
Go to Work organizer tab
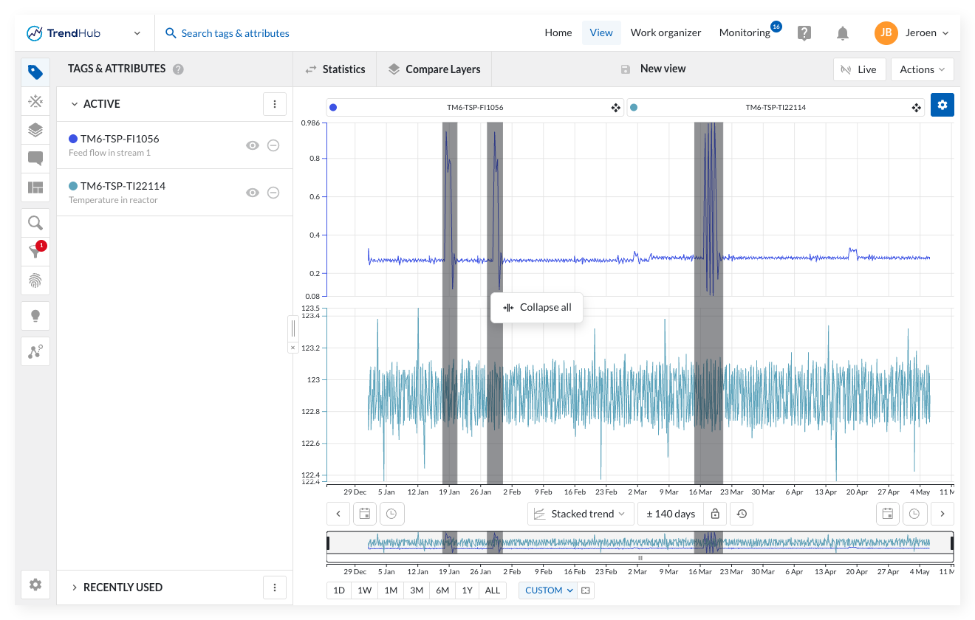point(666,32)
